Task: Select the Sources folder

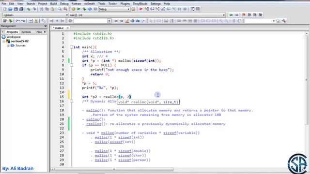Action: pyautogui.click(x=20, y=45)
